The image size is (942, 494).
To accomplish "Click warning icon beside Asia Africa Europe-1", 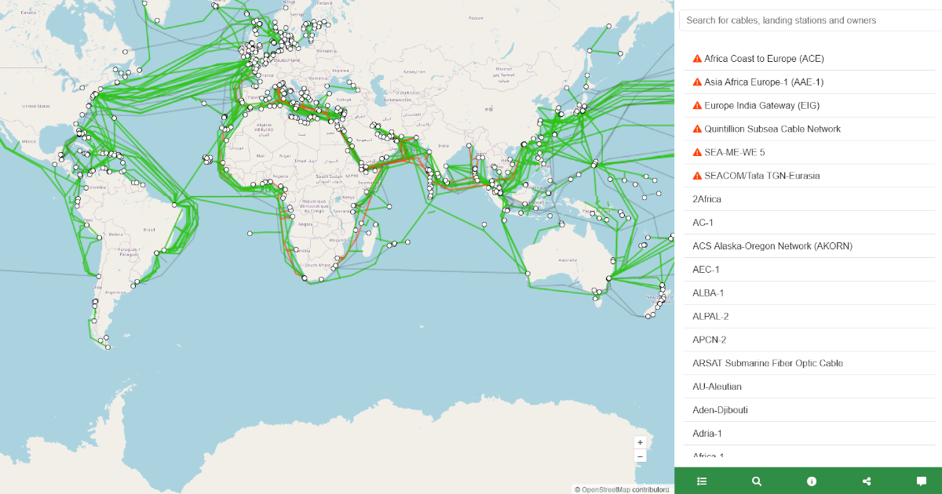I will click(x=696, y=82).
